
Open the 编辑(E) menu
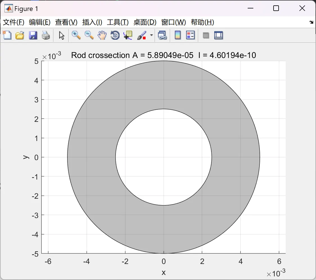pos(40,22)
